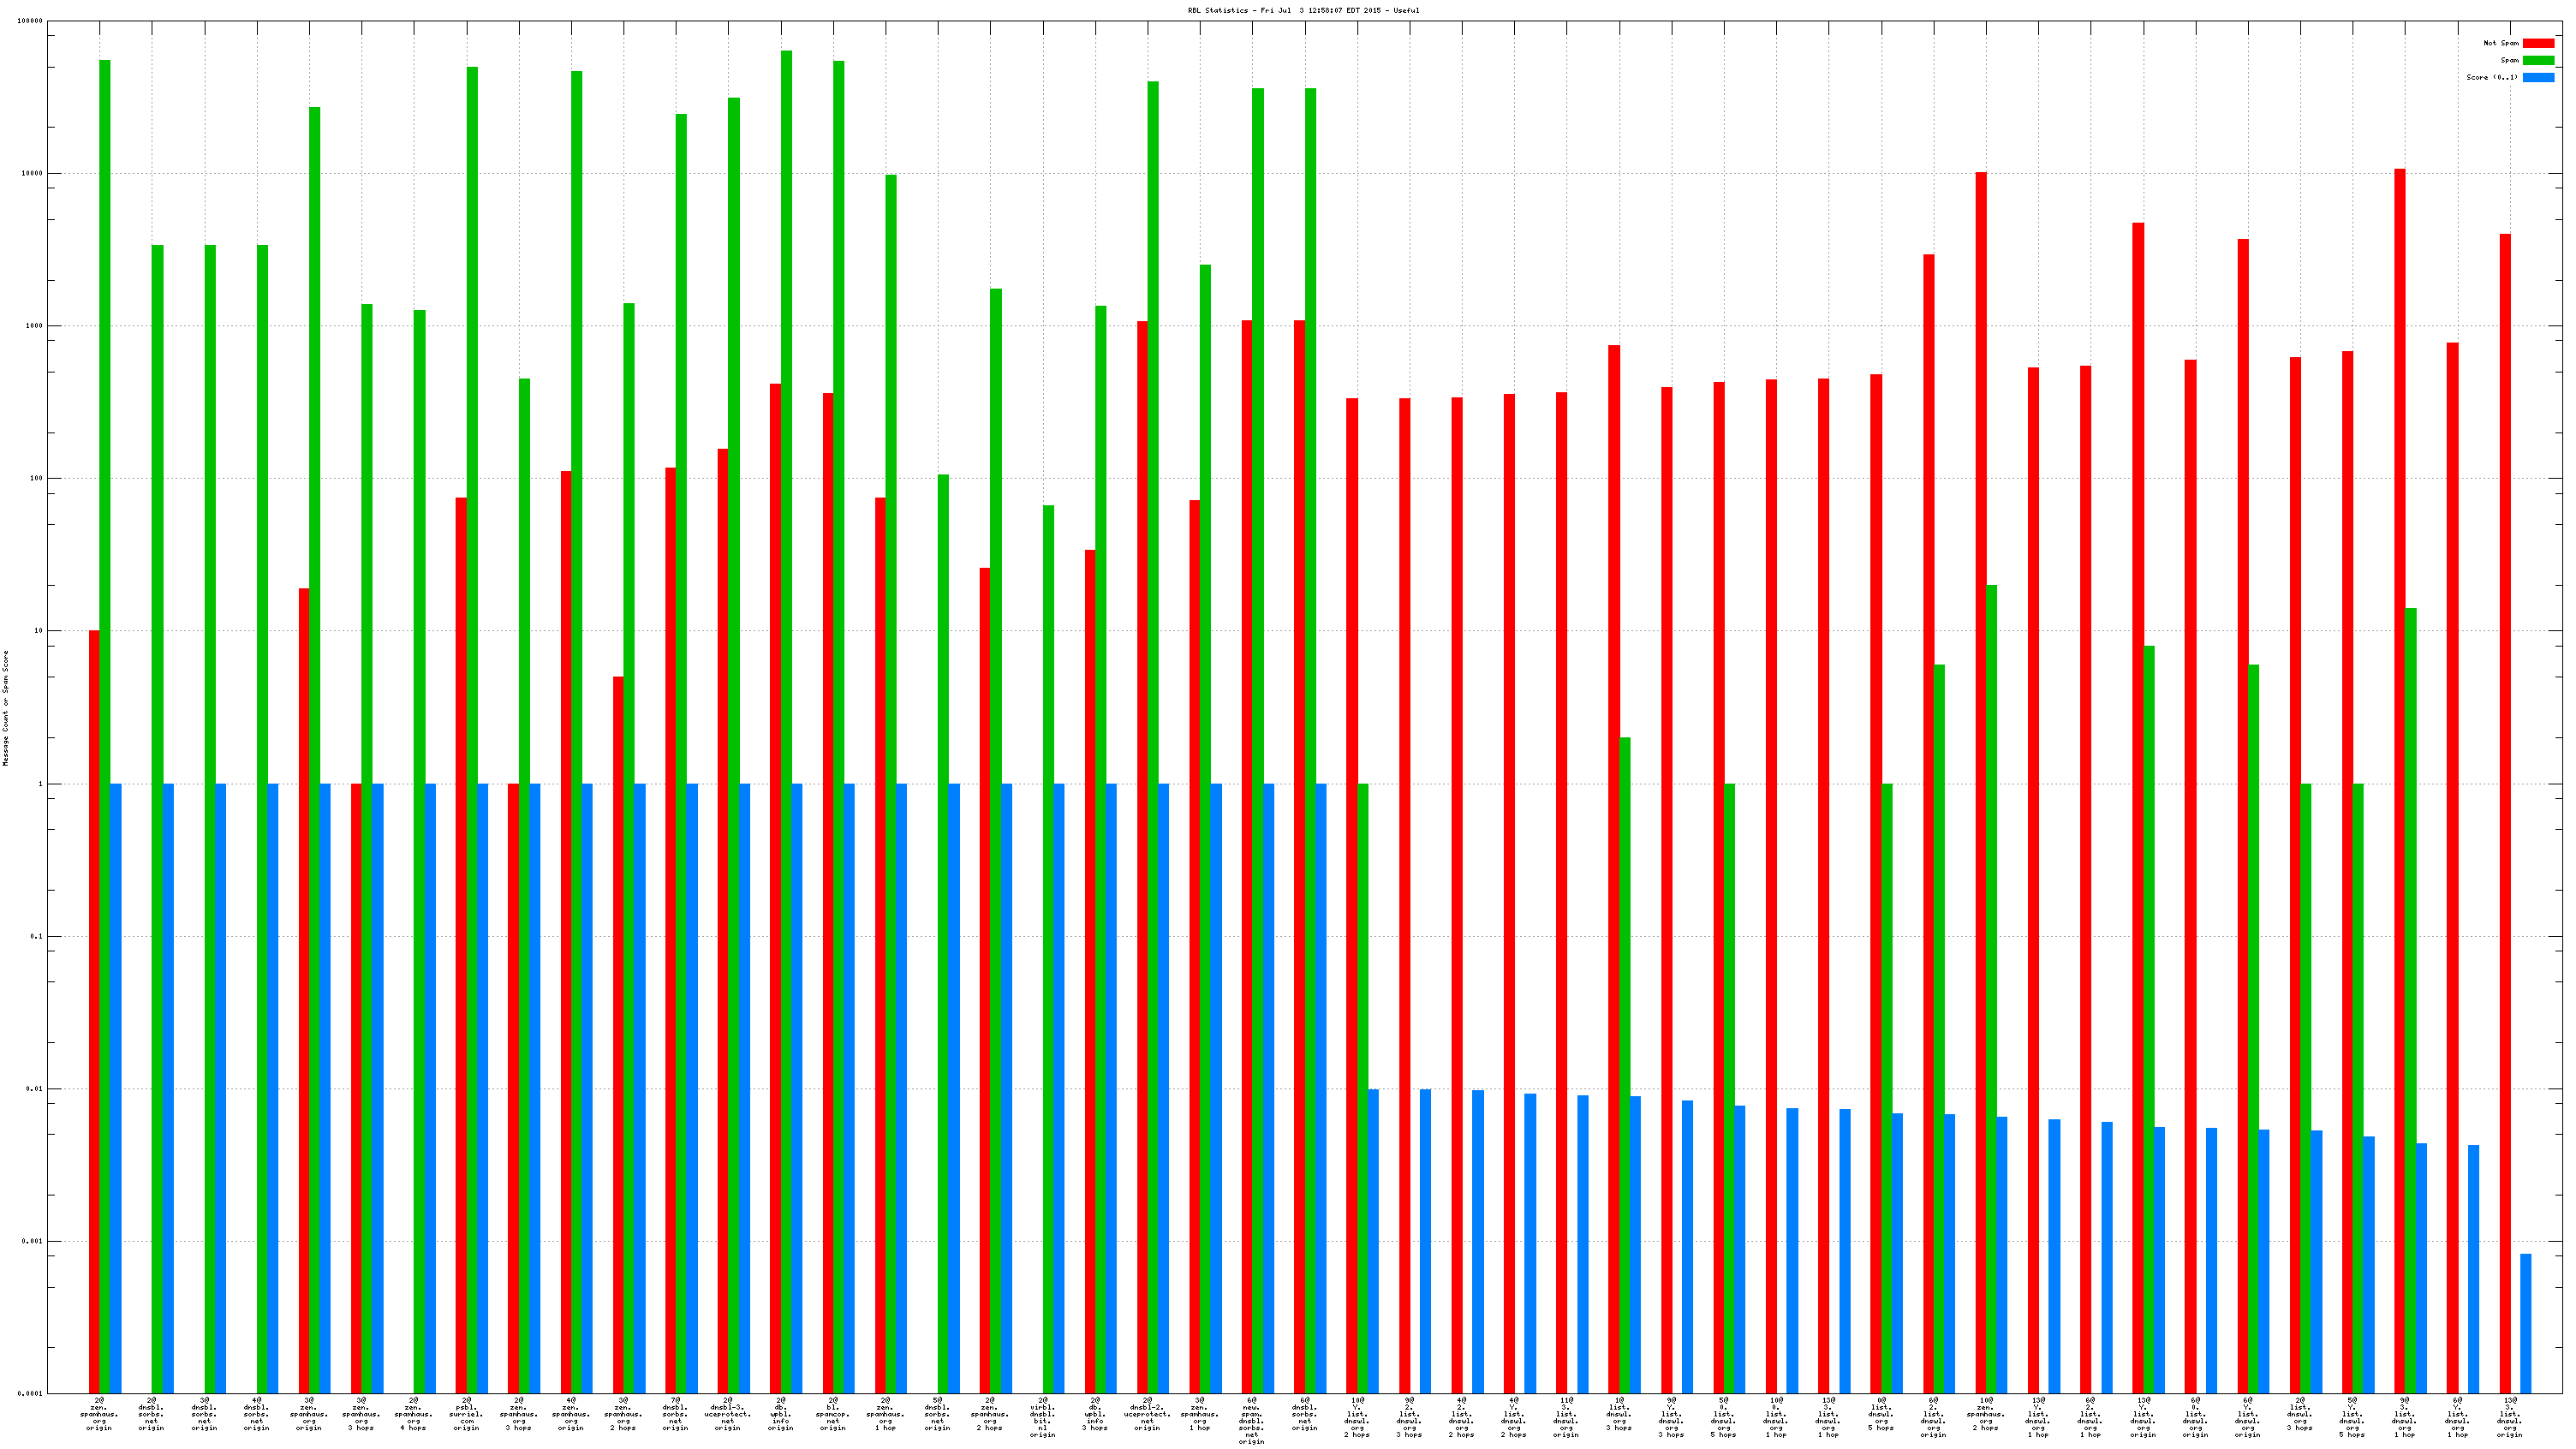Image resolution: width=2576 pixels, height=1449 pixels.
Task: Click the rightmost x-axis label under last bar
Action: (x=2509, y=1417)
